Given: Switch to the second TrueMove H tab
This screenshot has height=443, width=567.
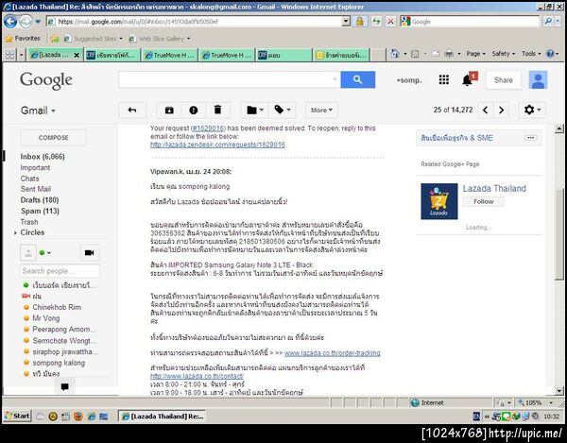Looking at the screenshot, I should tap(227, 55).
